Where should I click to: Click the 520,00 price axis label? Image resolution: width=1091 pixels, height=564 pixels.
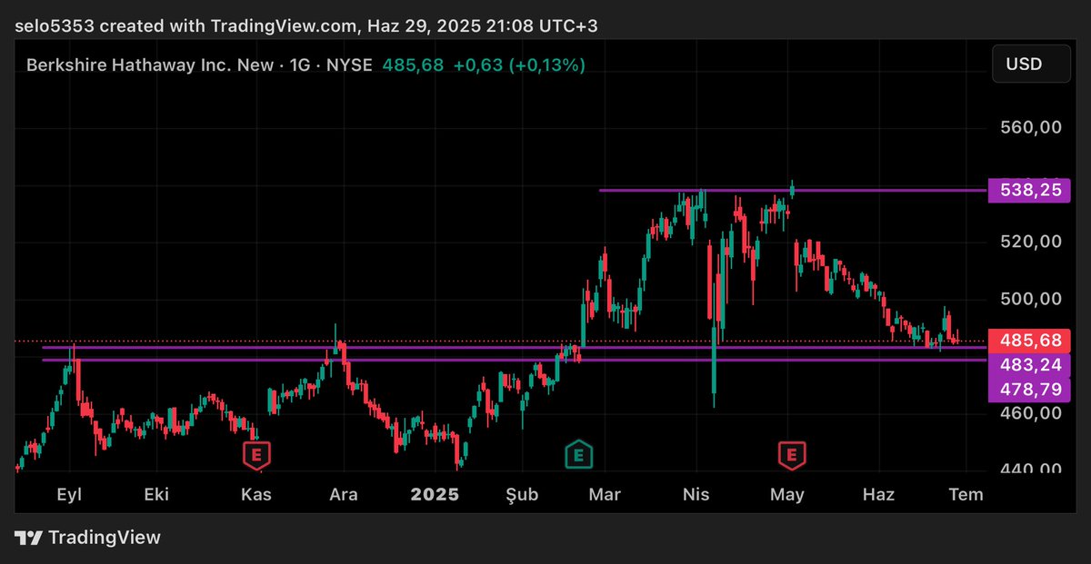[1031, 242]
